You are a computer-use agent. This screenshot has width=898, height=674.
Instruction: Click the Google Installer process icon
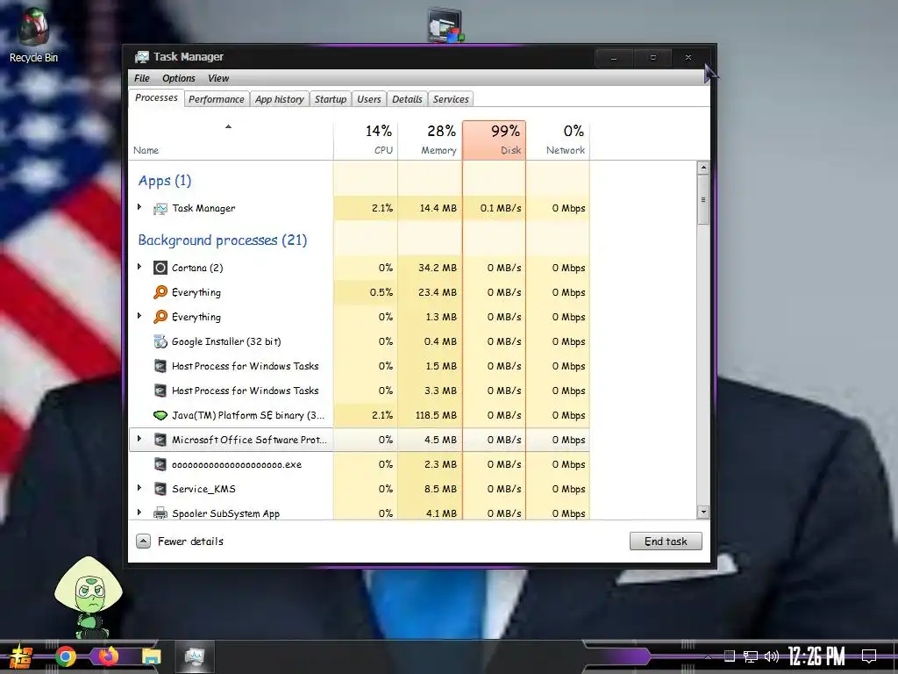[160, 341]
